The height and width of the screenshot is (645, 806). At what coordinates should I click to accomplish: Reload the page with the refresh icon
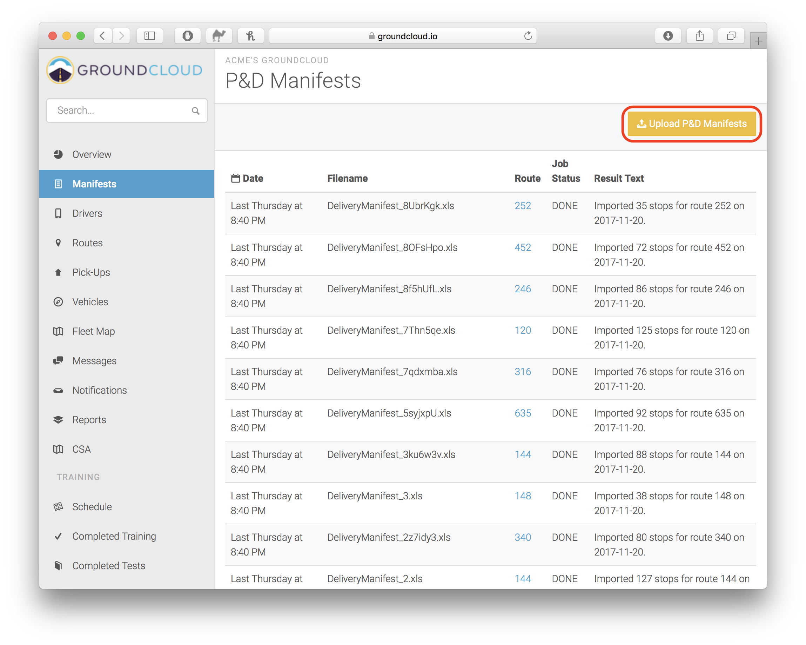pos(528,36)
